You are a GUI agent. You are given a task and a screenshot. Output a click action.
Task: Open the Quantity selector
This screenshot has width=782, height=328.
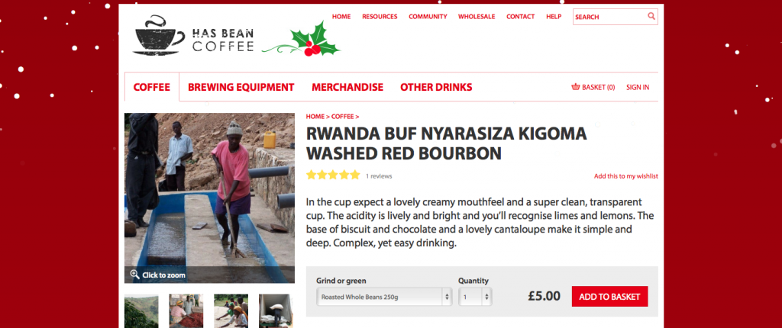[x=475, y=297]
